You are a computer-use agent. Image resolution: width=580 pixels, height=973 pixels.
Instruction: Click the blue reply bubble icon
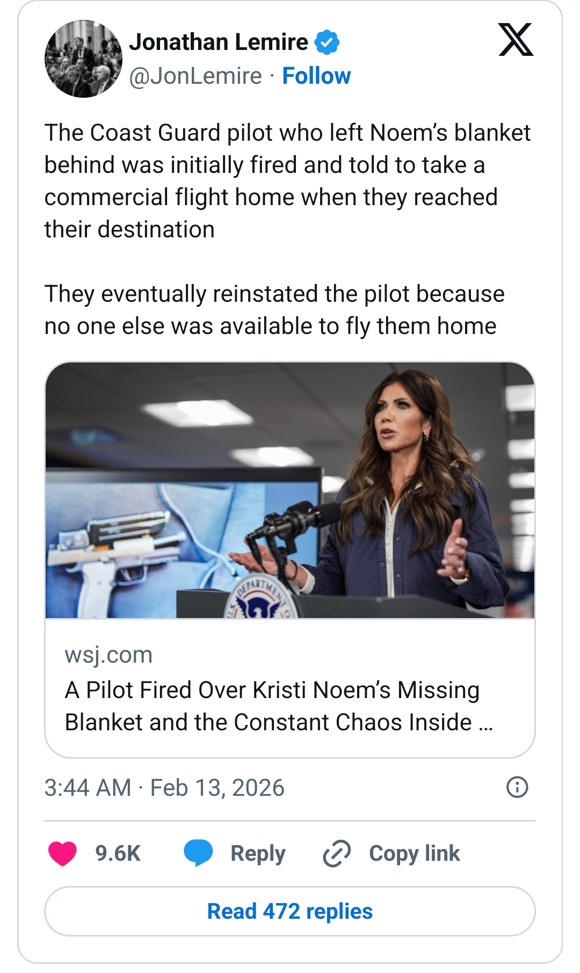pyautogui.click(x=198, y=853)
